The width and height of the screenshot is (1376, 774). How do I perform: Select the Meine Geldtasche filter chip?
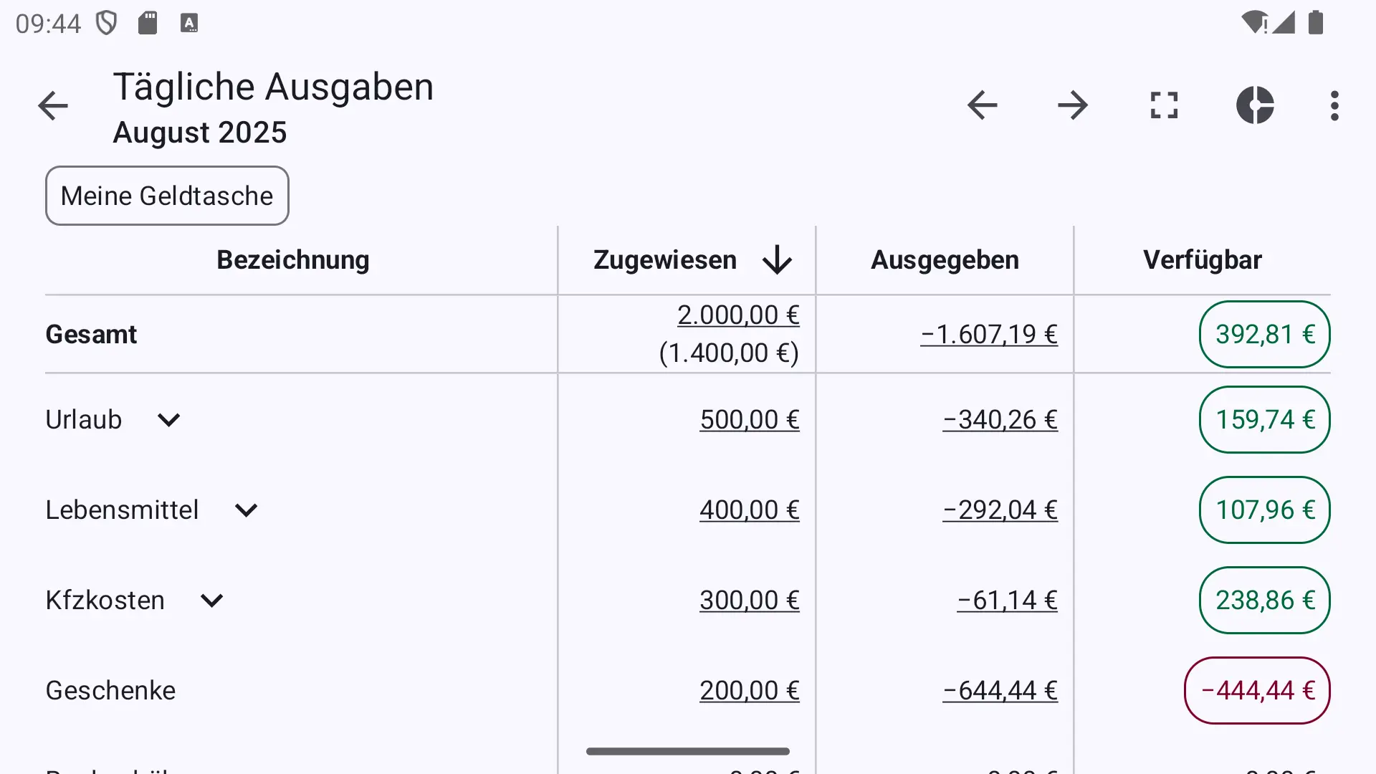[167, 196]
